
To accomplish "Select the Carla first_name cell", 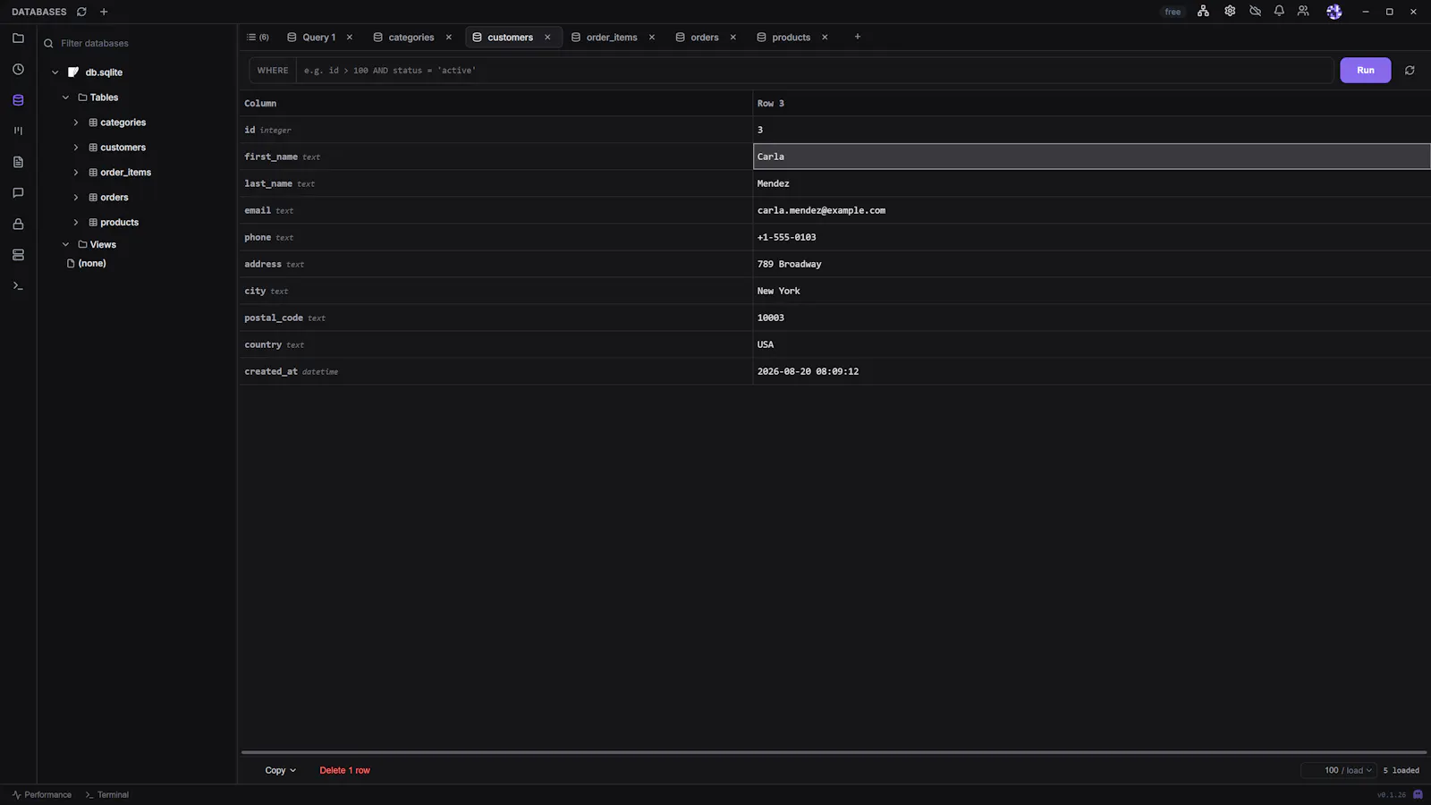I will point(1092,157).
